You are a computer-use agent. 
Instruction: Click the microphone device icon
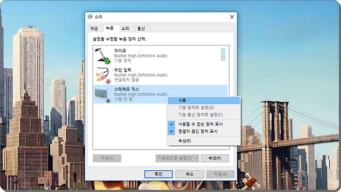coord(103,56)
